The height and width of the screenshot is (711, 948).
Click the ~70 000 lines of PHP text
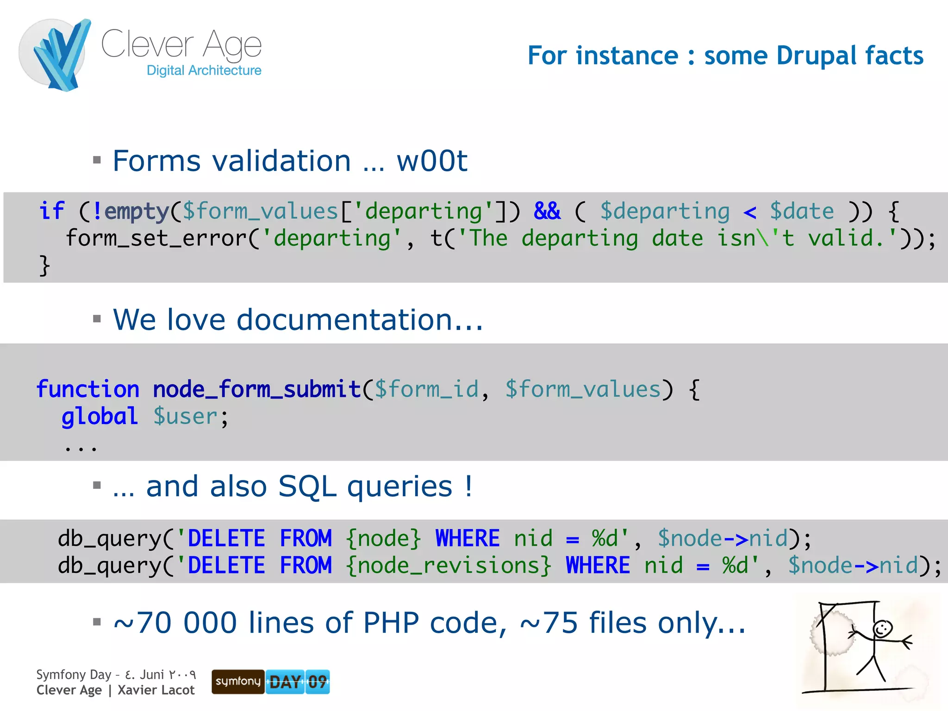[429, 622]
